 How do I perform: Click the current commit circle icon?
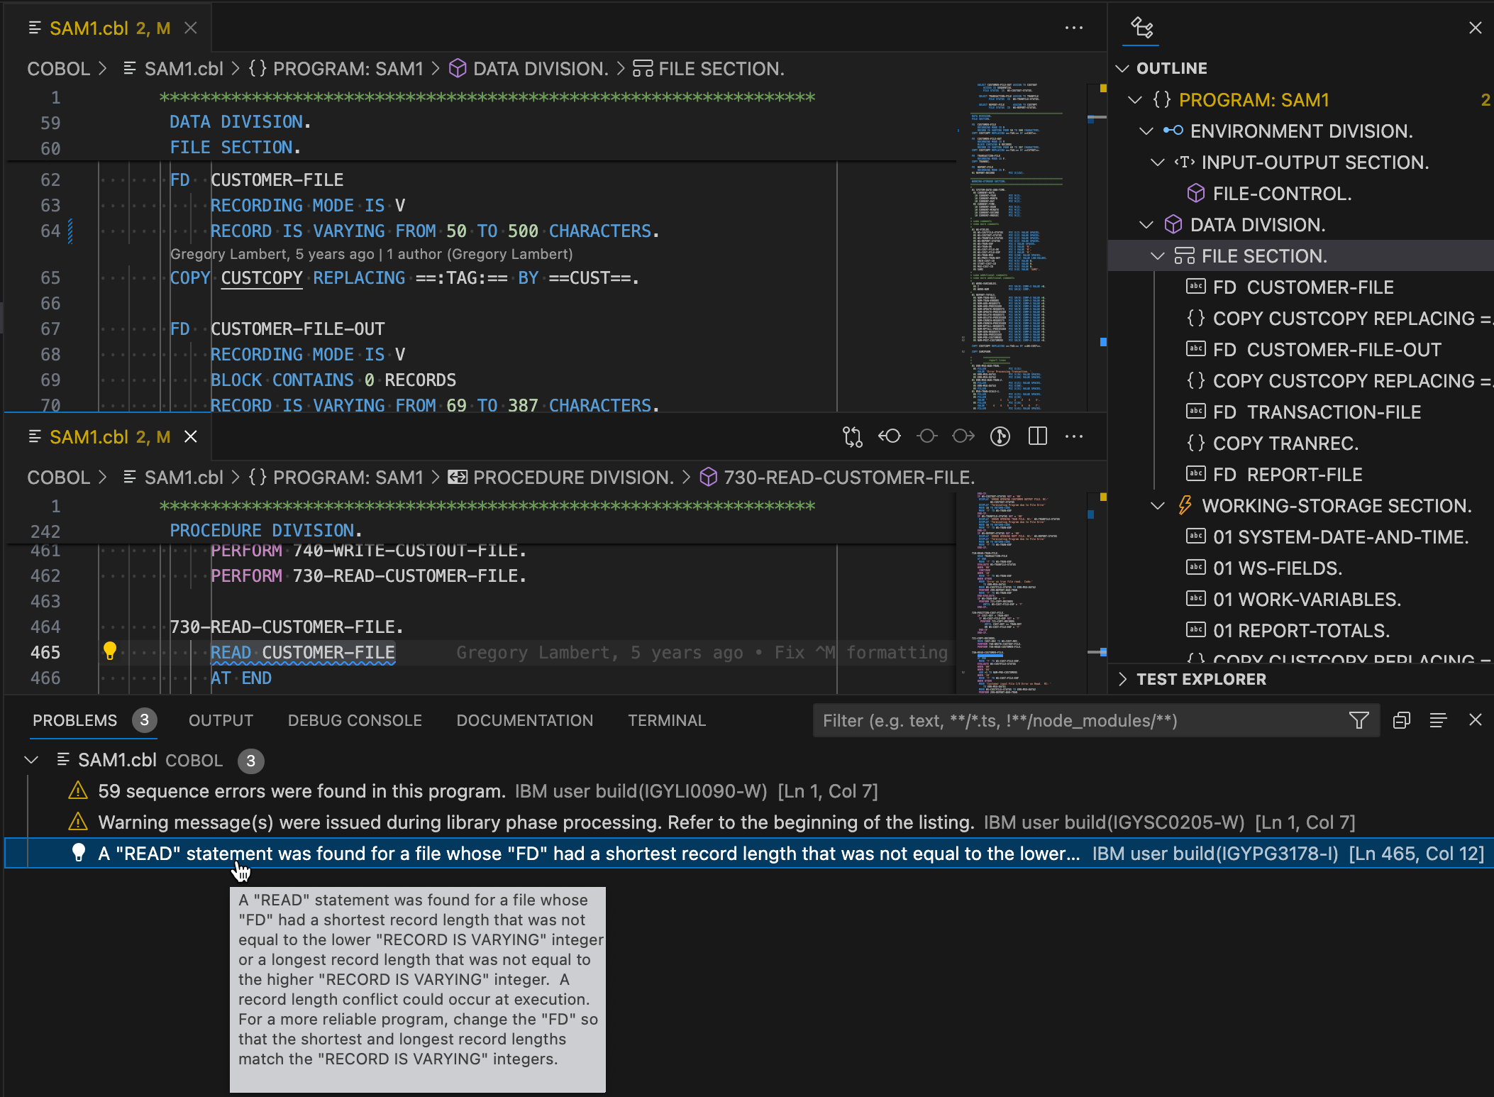[x=926, y=436]
